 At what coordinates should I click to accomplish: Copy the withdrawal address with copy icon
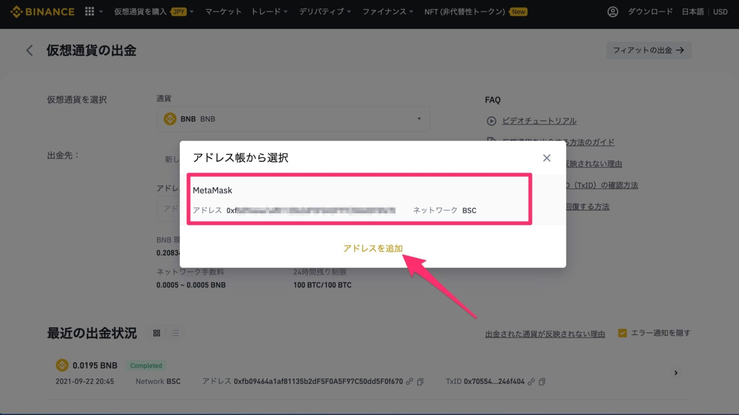click(420, 382)
